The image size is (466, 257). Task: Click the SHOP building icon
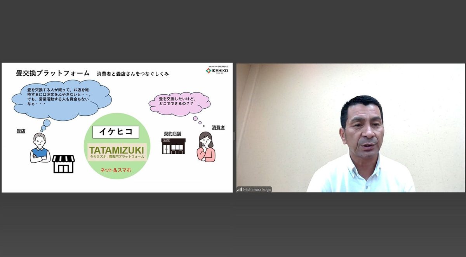coord(173,146)
